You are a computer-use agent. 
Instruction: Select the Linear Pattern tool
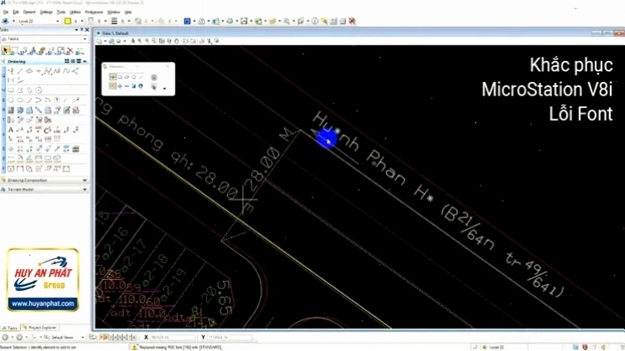(39, 110)
